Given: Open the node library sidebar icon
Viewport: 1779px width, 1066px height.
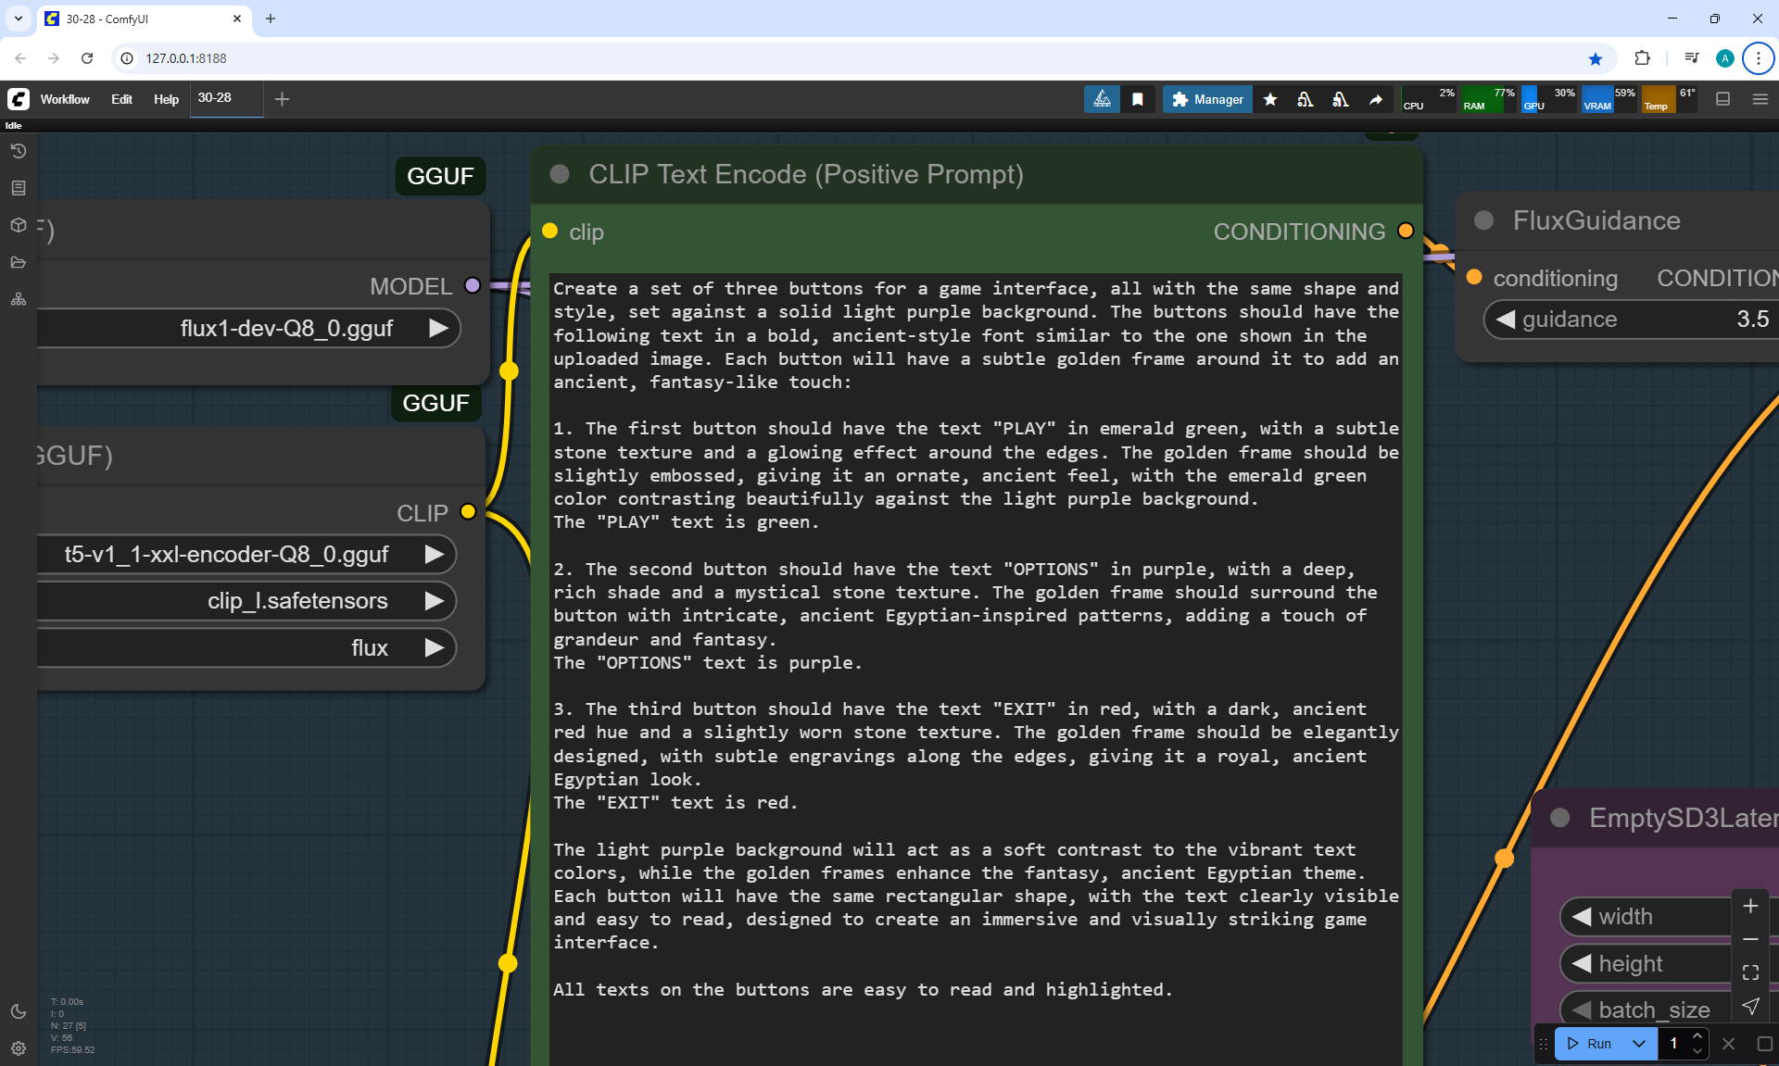Looking at the screenshot, I should pos(18,188).
